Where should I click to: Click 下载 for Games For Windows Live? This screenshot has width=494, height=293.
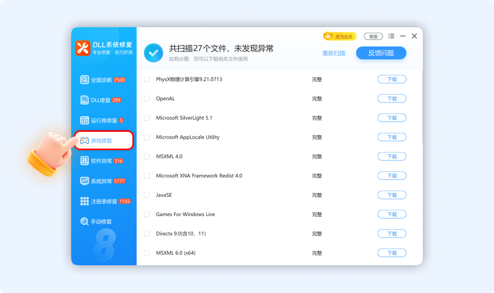[x=392, y=214]
